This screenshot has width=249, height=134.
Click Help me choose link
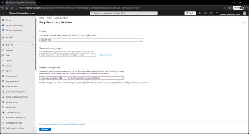point(105,55)
